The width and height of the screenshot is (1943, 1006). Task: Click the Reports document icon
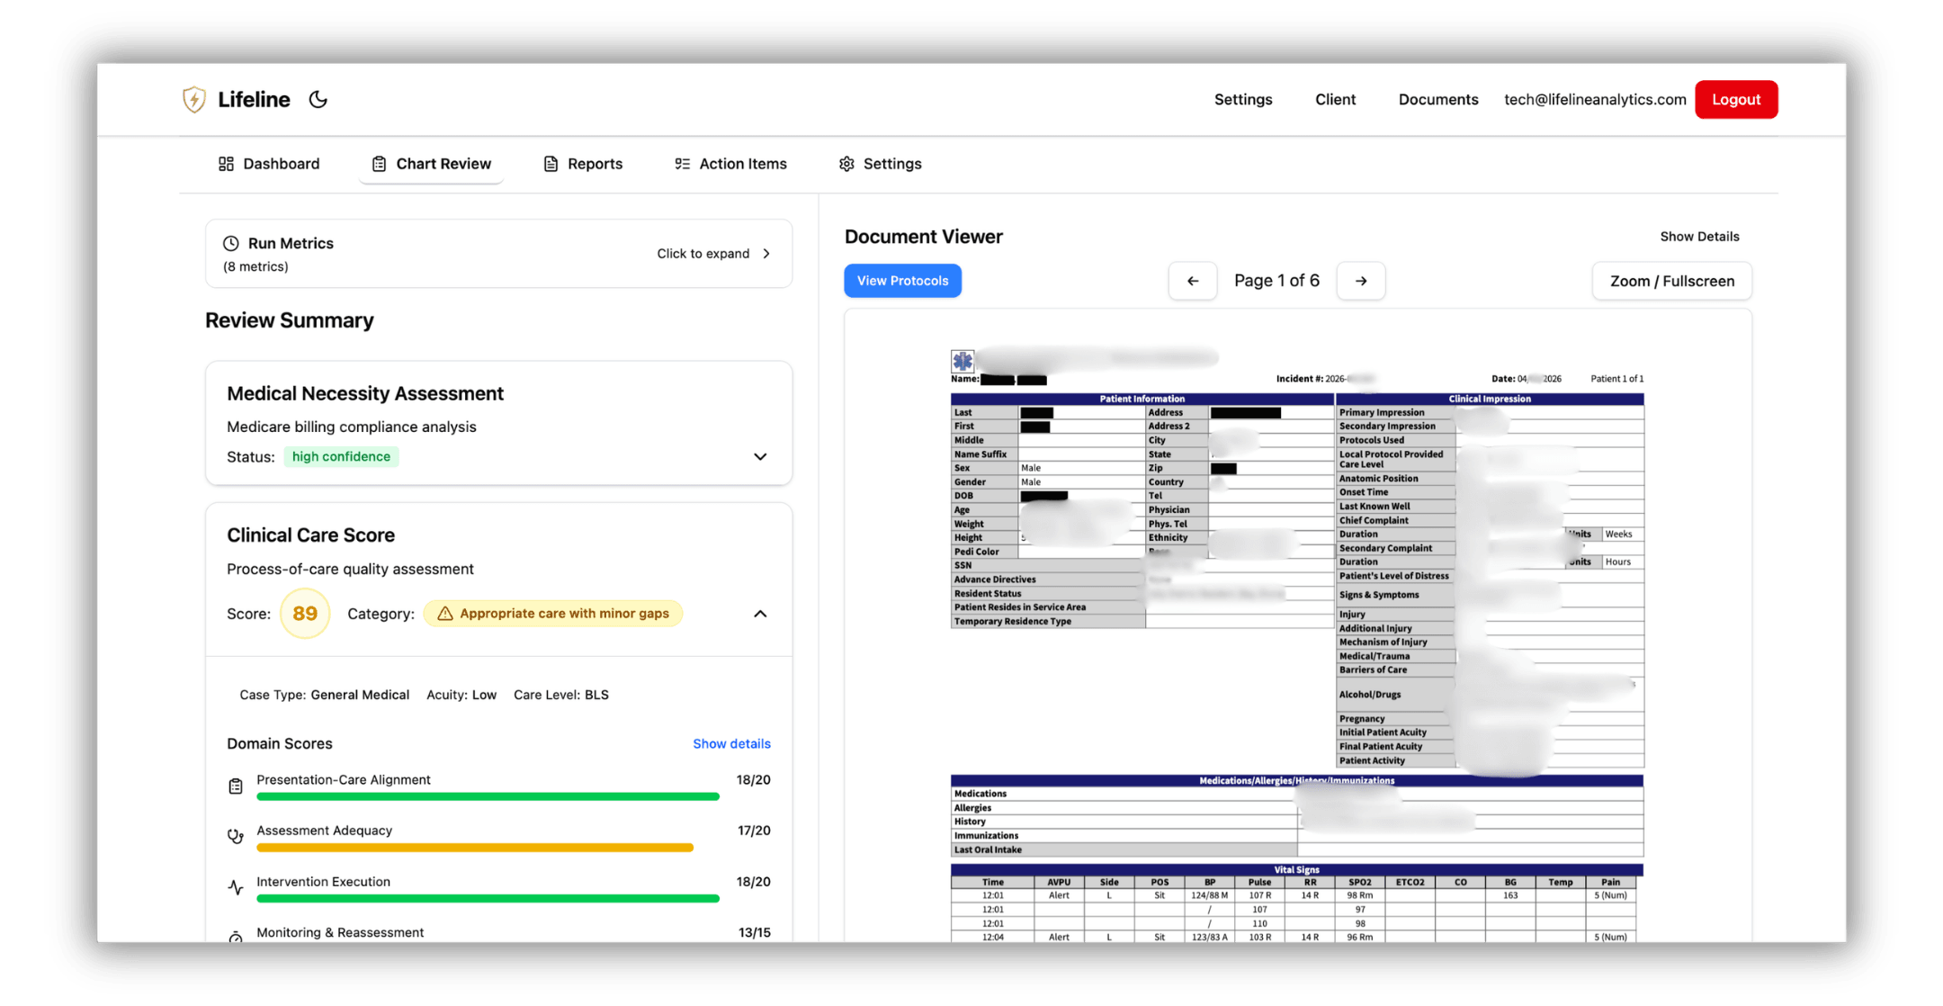(551, 164)
